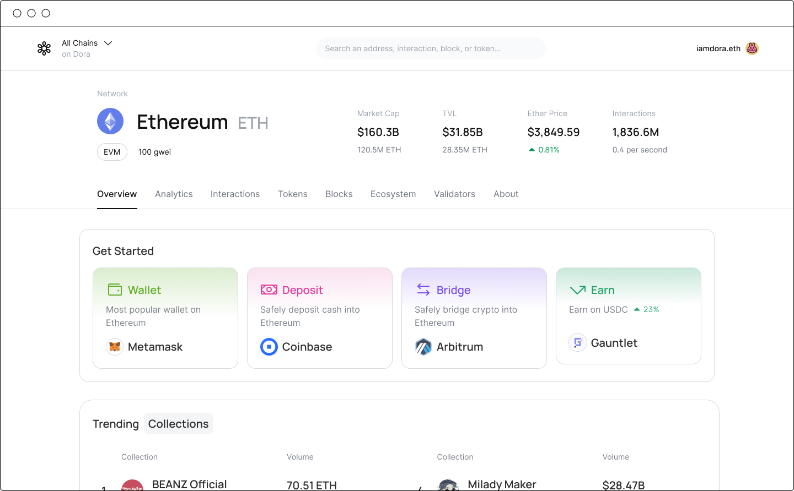
Task: Switch to the Overview tab
Action: (117, 194)
